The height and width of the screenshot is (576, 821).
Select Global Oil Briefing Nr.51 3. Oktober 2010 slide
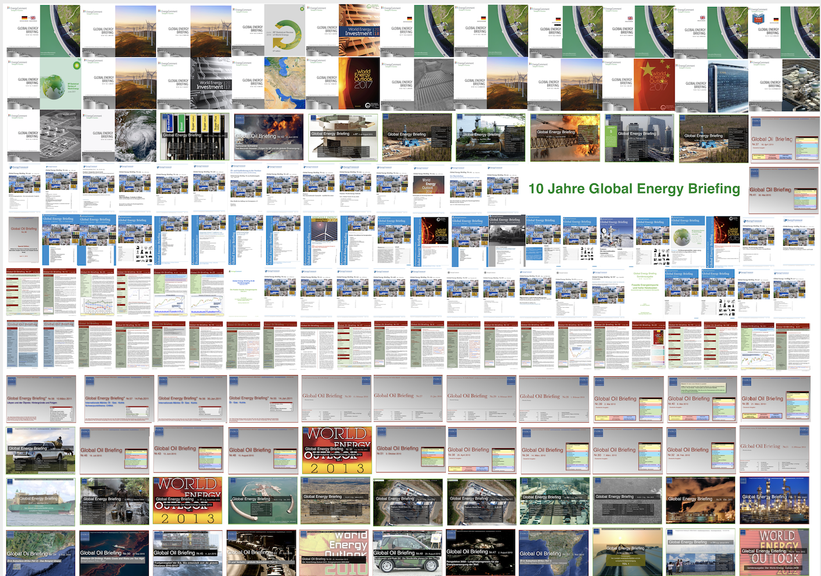410,451
